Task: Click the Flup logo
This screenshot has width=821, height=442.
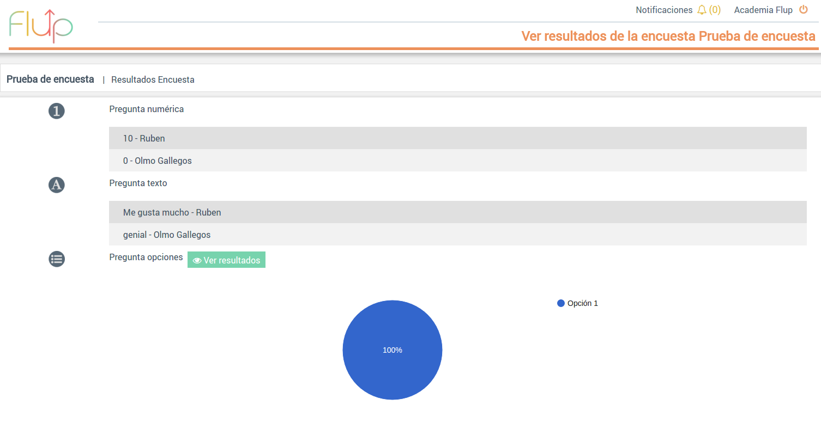Action: pyautogui.click(x=41, y=26)
